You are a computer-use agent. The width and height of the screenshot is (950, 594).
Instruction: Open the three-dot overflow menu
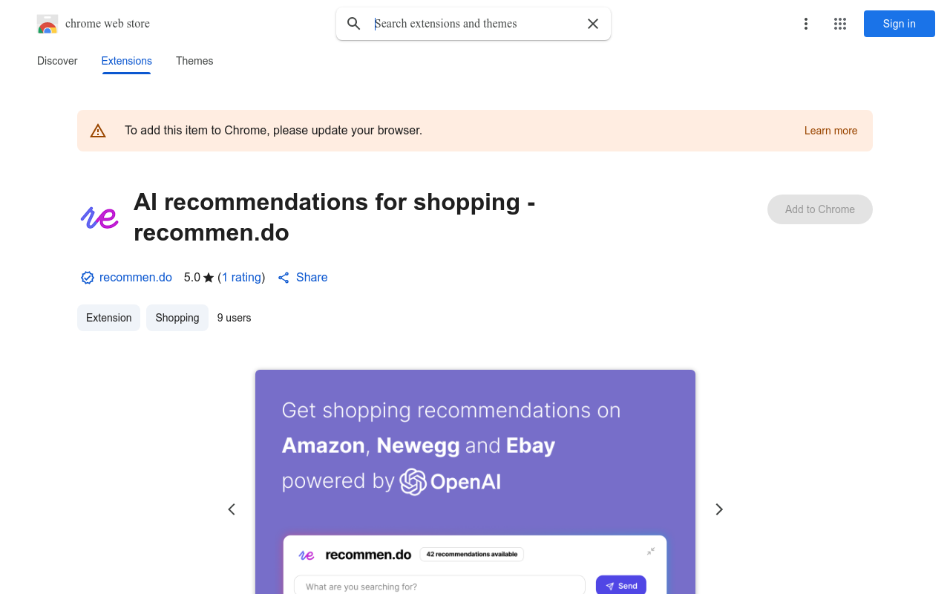[x=806, y=24]
